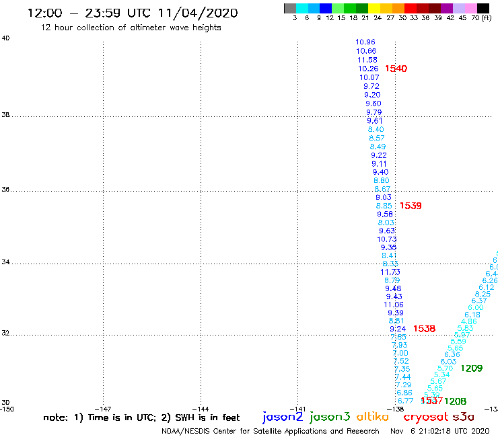This screenshot has width=498, height=437.
Task: Click the red time label 1540
Action: 396,69
